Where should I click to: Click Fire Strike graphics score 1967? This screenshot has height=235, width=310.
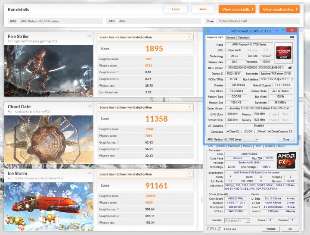[149, 59]
